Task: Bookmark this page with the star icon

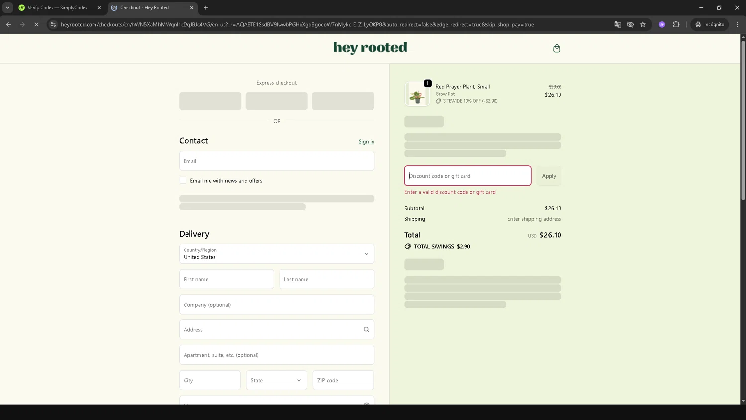Action: click(643, 24)
